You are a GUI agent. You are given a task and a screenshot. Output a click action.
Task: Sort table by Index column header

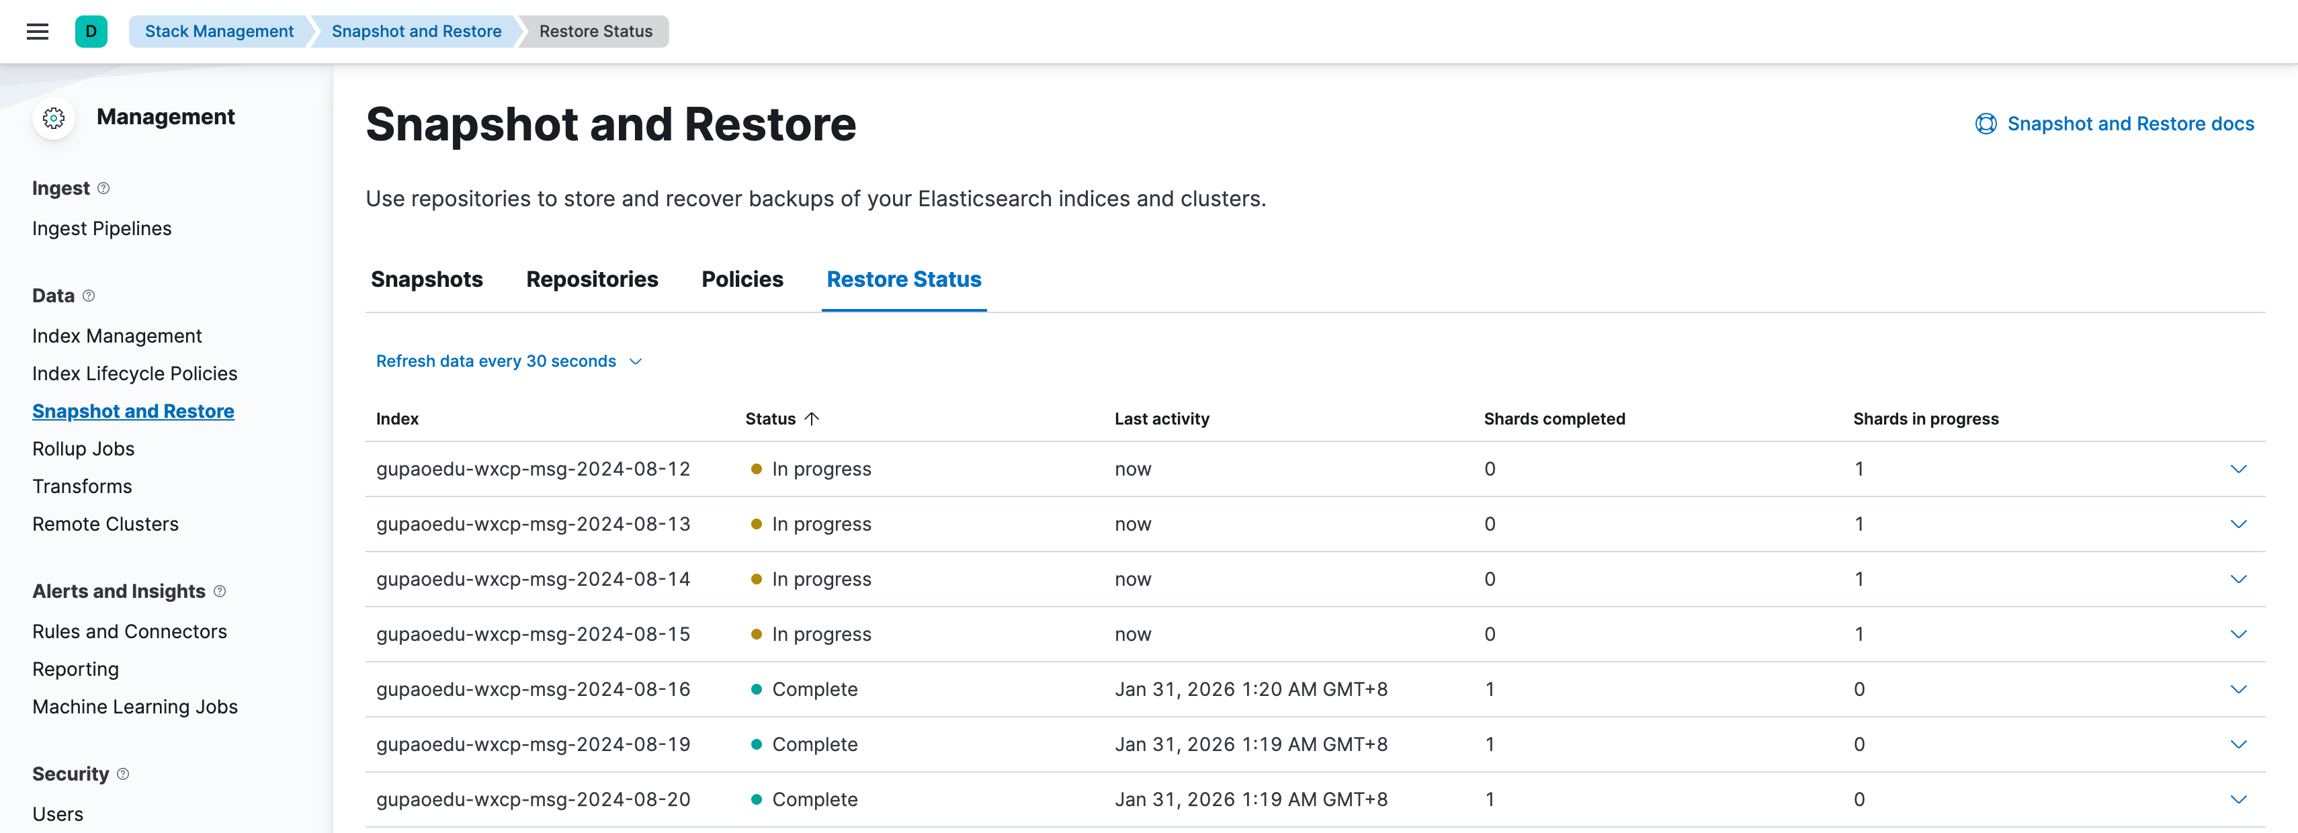coord(397,419)
